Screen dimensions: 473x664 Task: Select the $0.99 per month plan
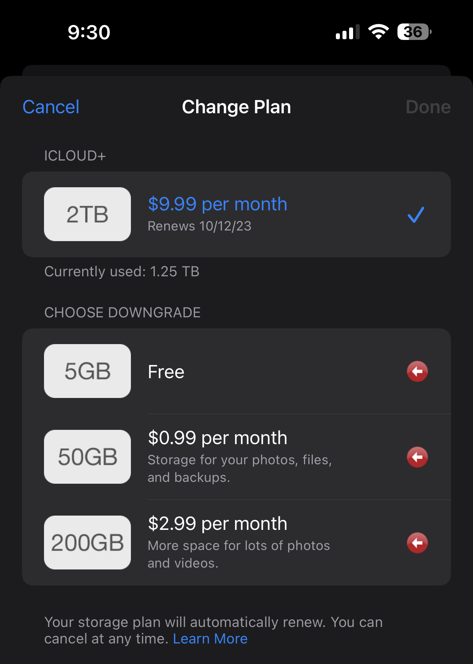pos(217,438)
